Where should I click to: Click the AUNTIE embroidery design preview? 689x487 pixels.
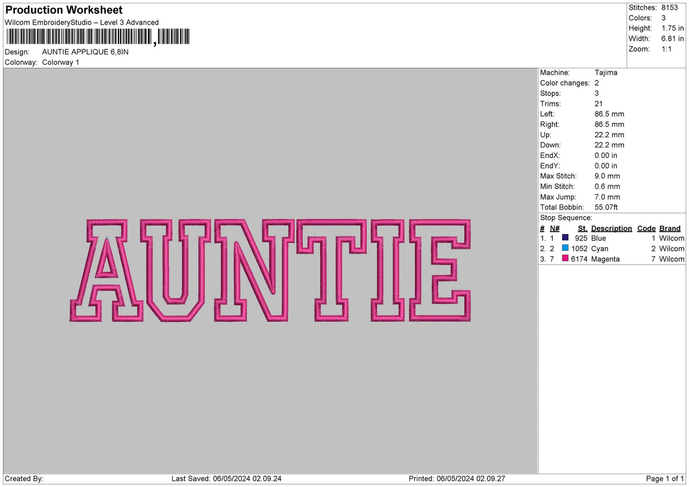pos(270,269)
